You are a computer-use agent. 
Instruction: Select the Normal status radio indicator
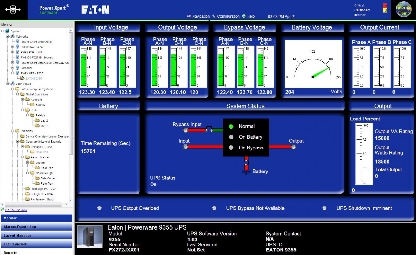pos(231,126)
